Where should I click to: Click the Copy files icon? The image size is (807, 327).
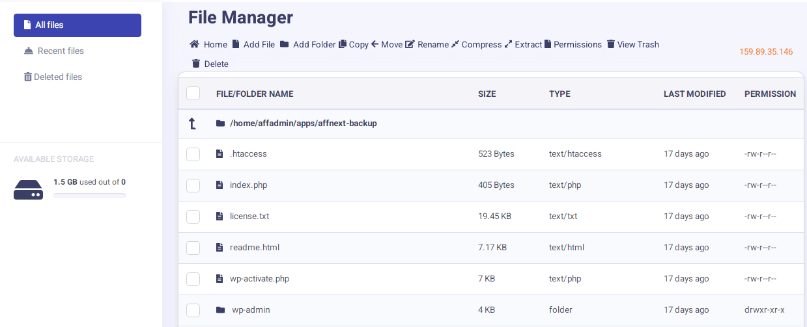click(343, 45)
